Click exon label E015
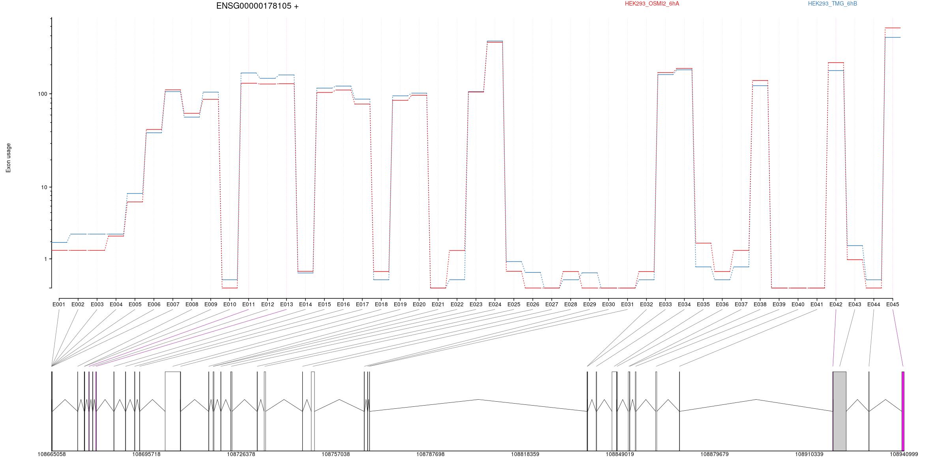The image size is (947, 473). [x=324, y=304]
